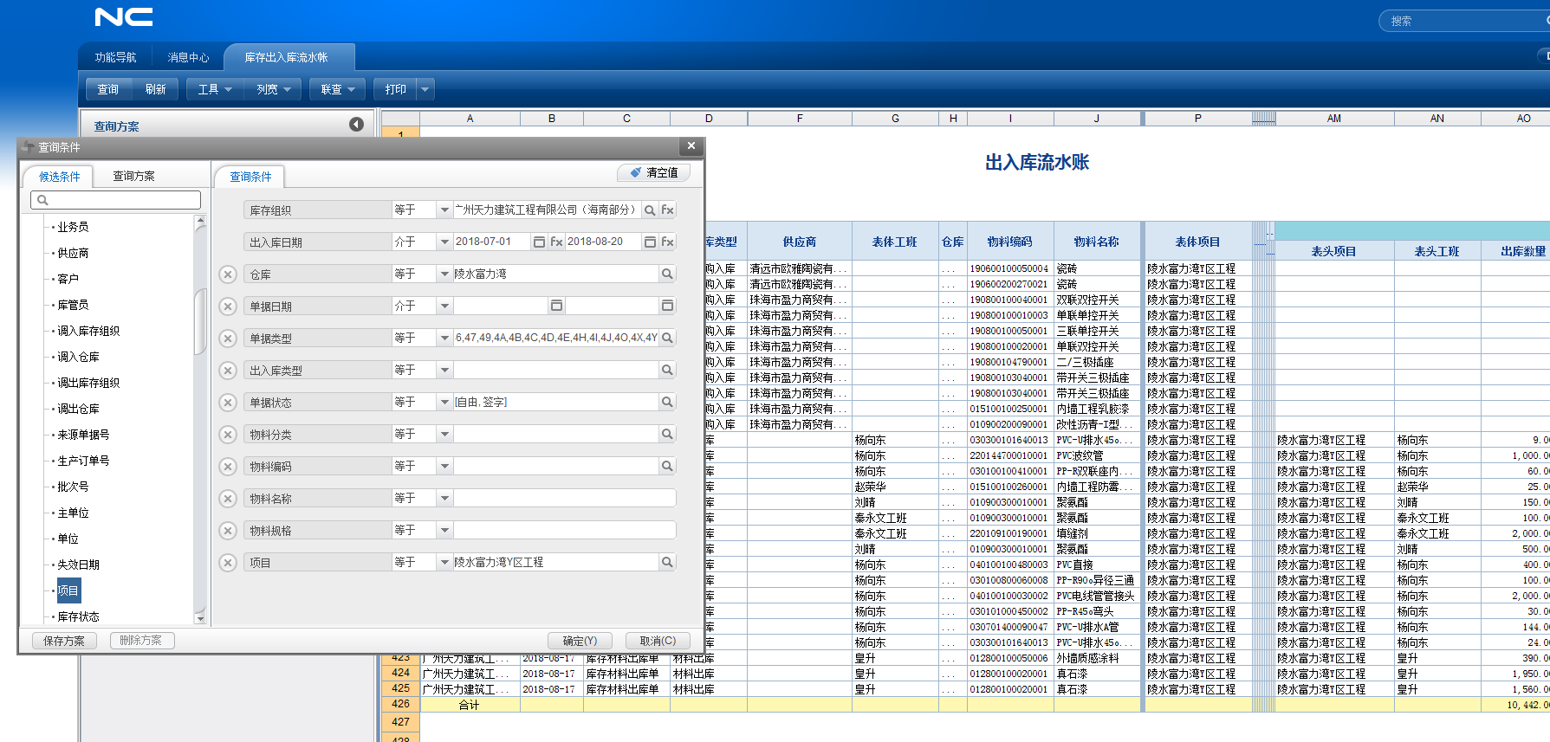Open 功能导航 tab
This screenshot has width=1550, height=742.
point(115,57)
